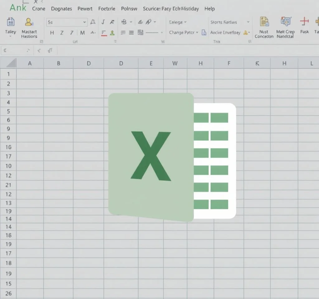Click the Anciie Envelloay button
Image resolution: width=319 pixels, height=299 pixels.
225,32
